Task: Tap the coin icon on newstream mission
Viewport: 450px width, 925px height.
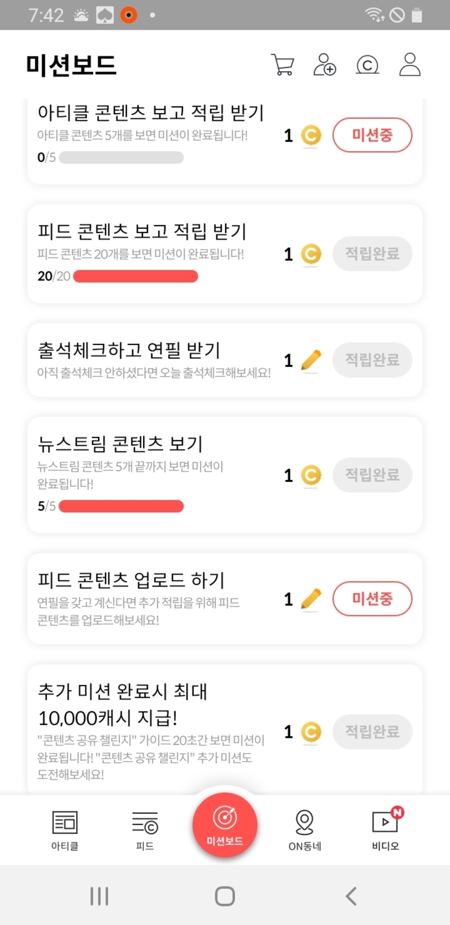Action: point(311,476)
